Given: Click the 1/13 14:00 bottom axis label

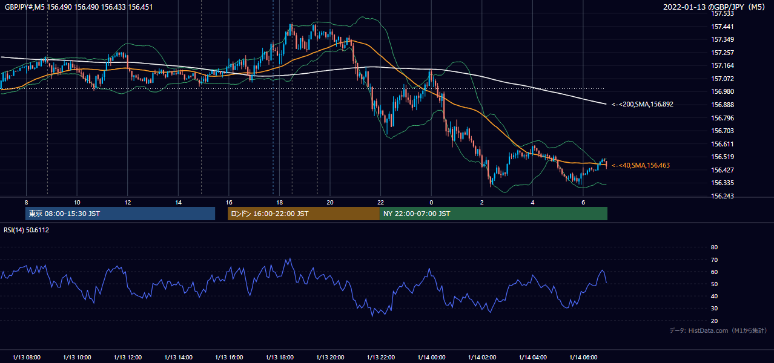Looking at the screenshot, I should click(178, 358).
